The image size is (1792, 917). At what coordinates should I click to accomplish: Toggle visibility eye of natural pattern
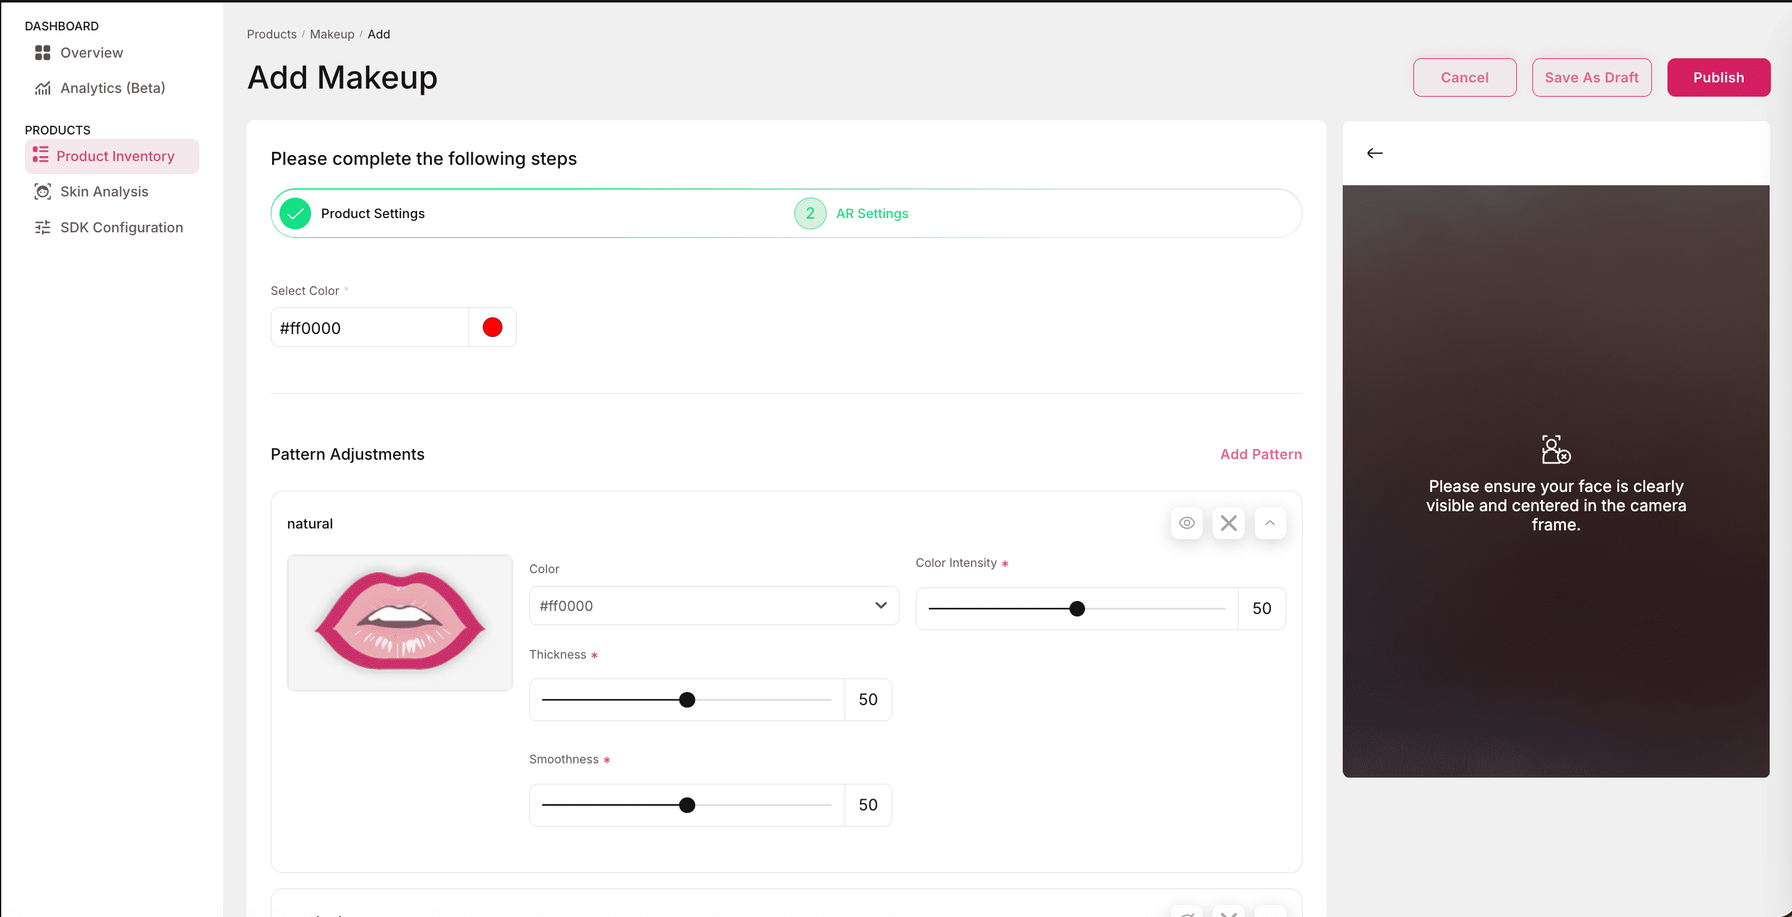click(x=1187, y=523)
